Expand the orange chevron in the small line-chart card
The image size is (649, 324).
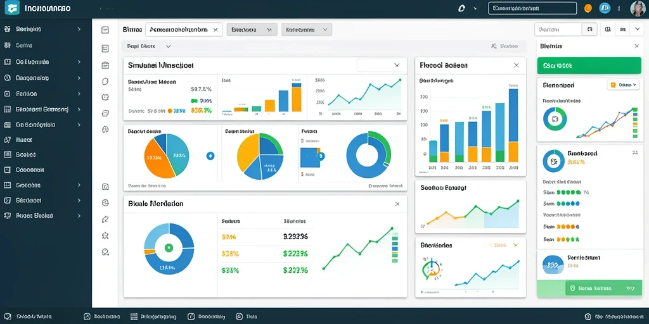pyautogui.click(x=515, y=245)
